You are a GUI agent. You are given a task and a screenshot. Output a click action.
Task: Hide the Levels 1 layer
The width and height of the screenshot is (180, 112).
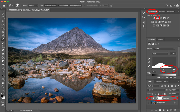tap(149, 98)
